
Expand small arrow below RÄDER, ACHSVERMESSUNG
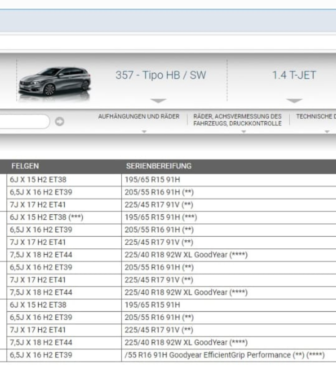tap(244, 132)
